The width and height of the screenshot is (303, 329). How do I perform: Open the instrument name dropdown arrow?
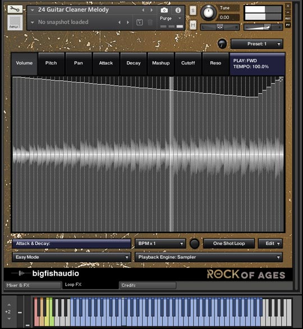[33, 10]
